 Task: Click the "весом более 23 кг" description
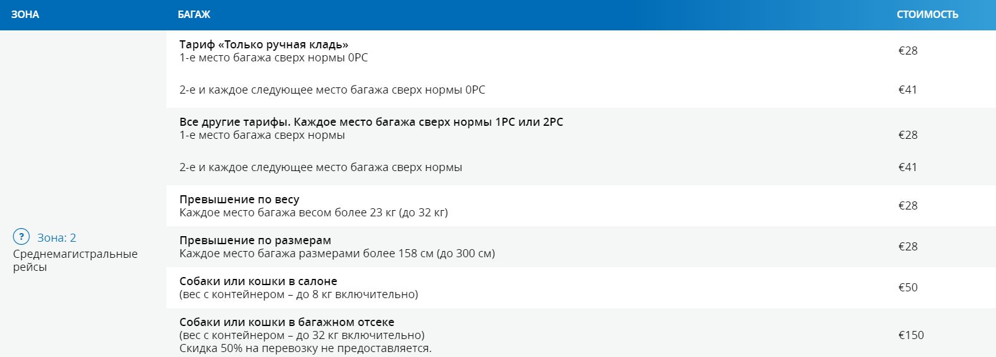313,213
